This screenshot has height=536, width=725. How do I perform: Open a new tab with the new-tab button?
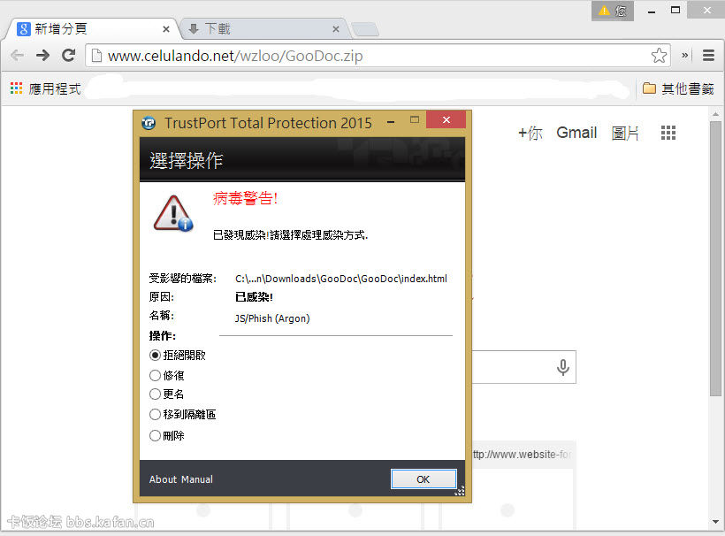coord(365,29)
